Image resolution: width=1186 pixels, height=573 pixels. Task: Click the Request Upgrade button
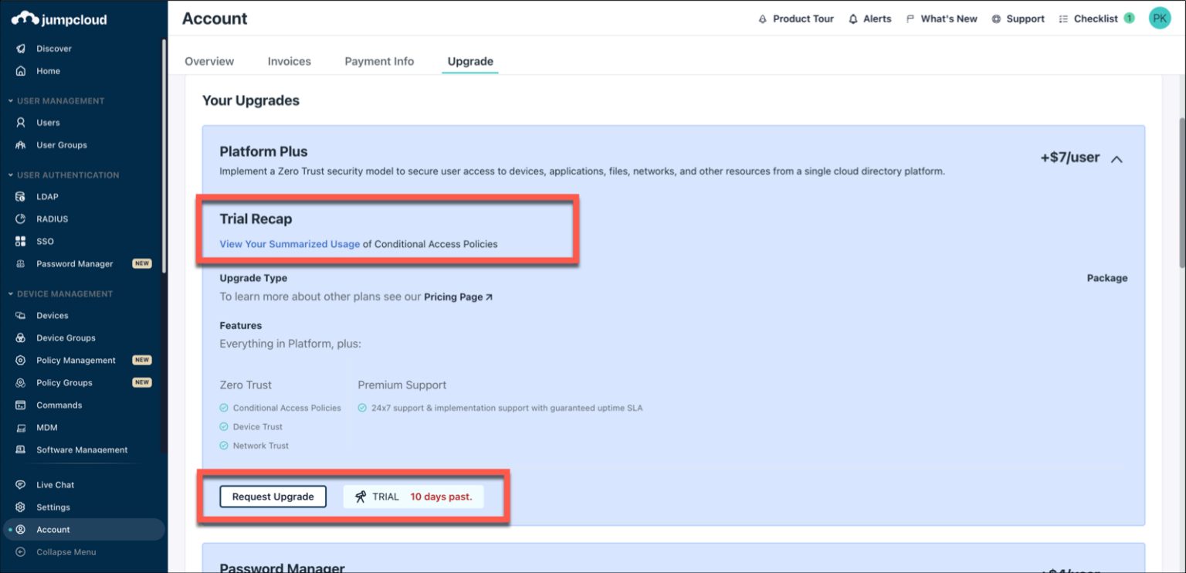(x=273, y=497)
